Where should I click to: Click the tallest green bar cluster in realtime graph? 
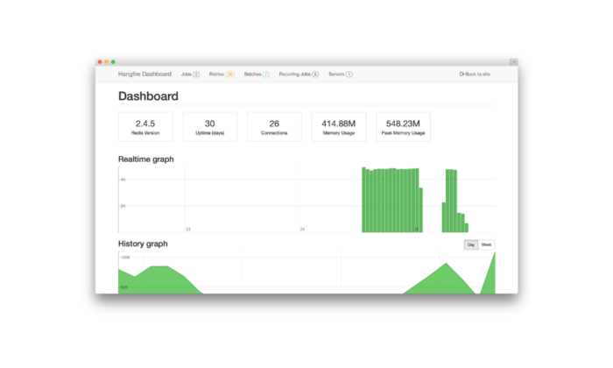[392, 201]
